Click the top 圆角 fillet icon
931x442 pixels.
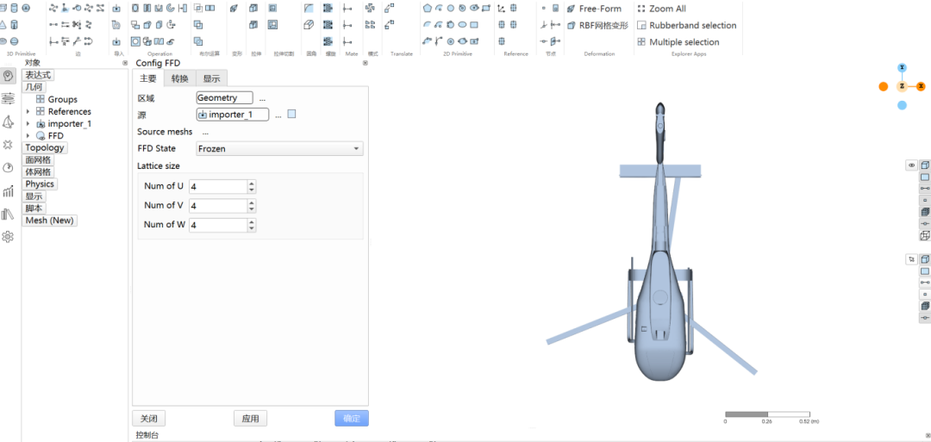click(x=309, y=9)
